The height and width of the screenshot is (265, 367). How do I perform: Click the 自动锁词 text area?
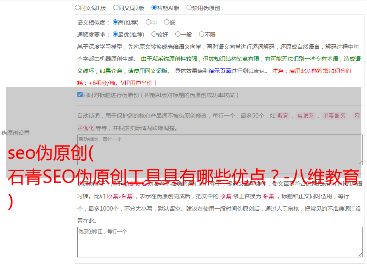pyautogui.click(x=220, y=150)
